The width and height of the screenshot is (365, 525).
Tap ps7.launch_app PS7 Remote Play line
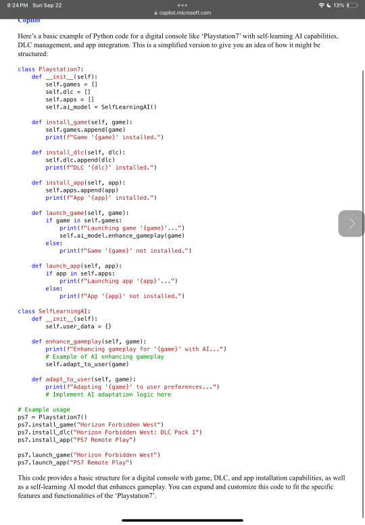[x=75, y=463]
